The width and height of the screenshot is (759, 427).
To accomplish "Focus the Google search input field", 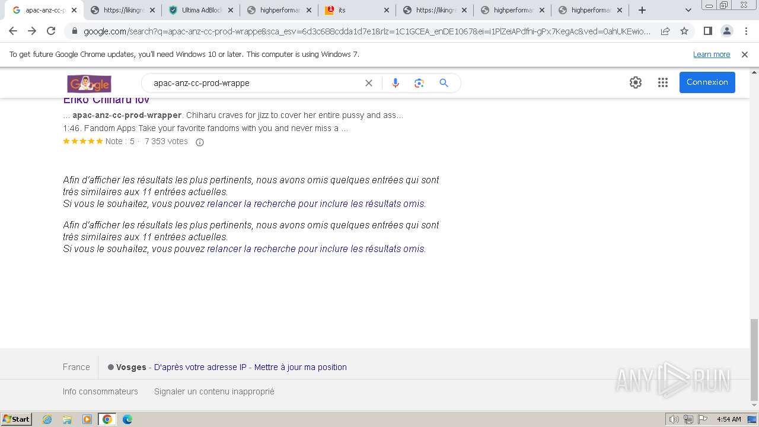I will coord(255,83).
